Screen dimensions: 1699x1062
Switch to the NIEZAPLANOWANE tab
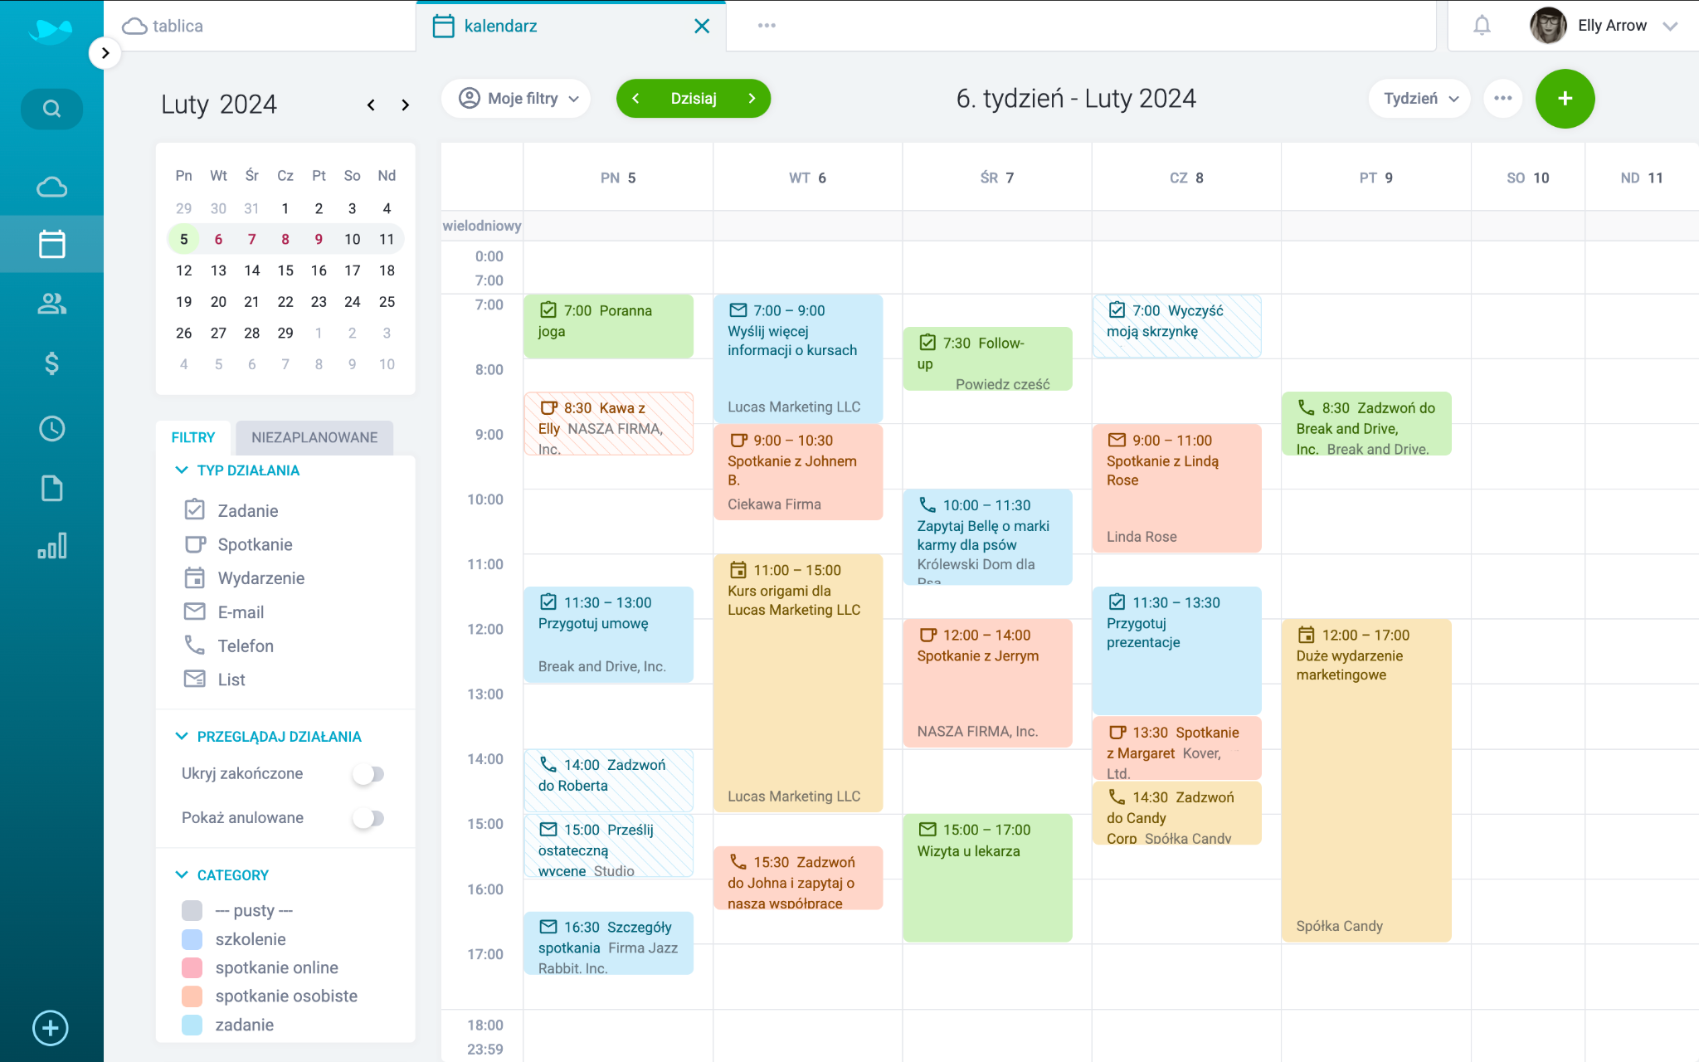[314, 437]
